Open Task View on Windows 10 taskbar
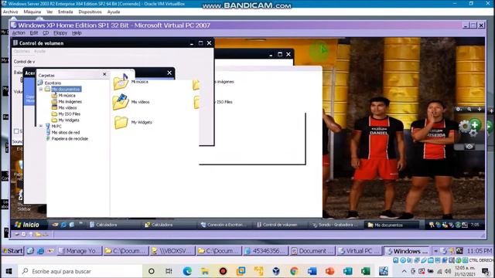The width and height of the screenshot is (495, 278). tap(169, 271)
